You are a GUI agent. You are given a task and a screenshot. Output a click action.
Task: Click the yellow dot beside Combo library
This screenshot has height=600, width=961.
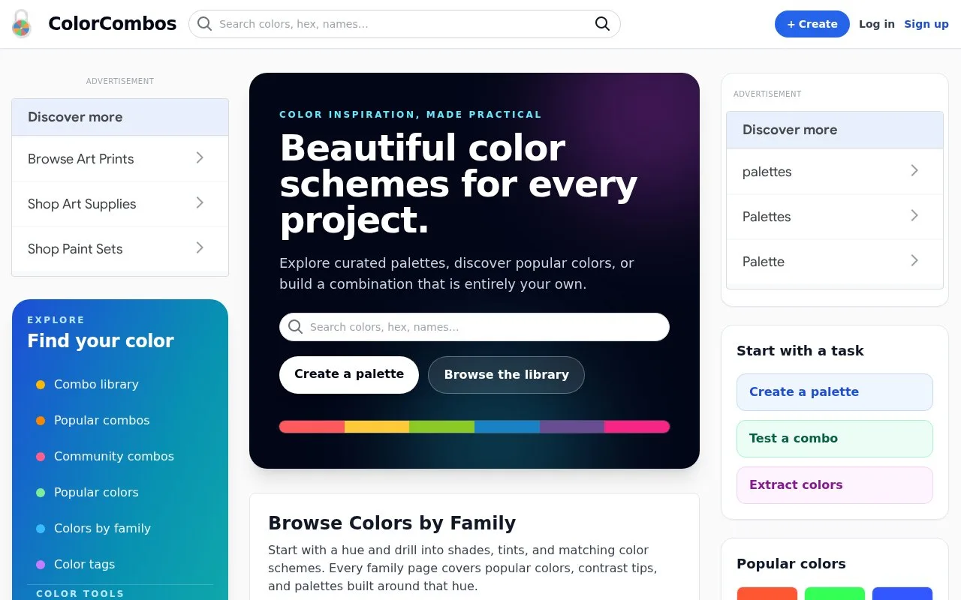point(41,385)
